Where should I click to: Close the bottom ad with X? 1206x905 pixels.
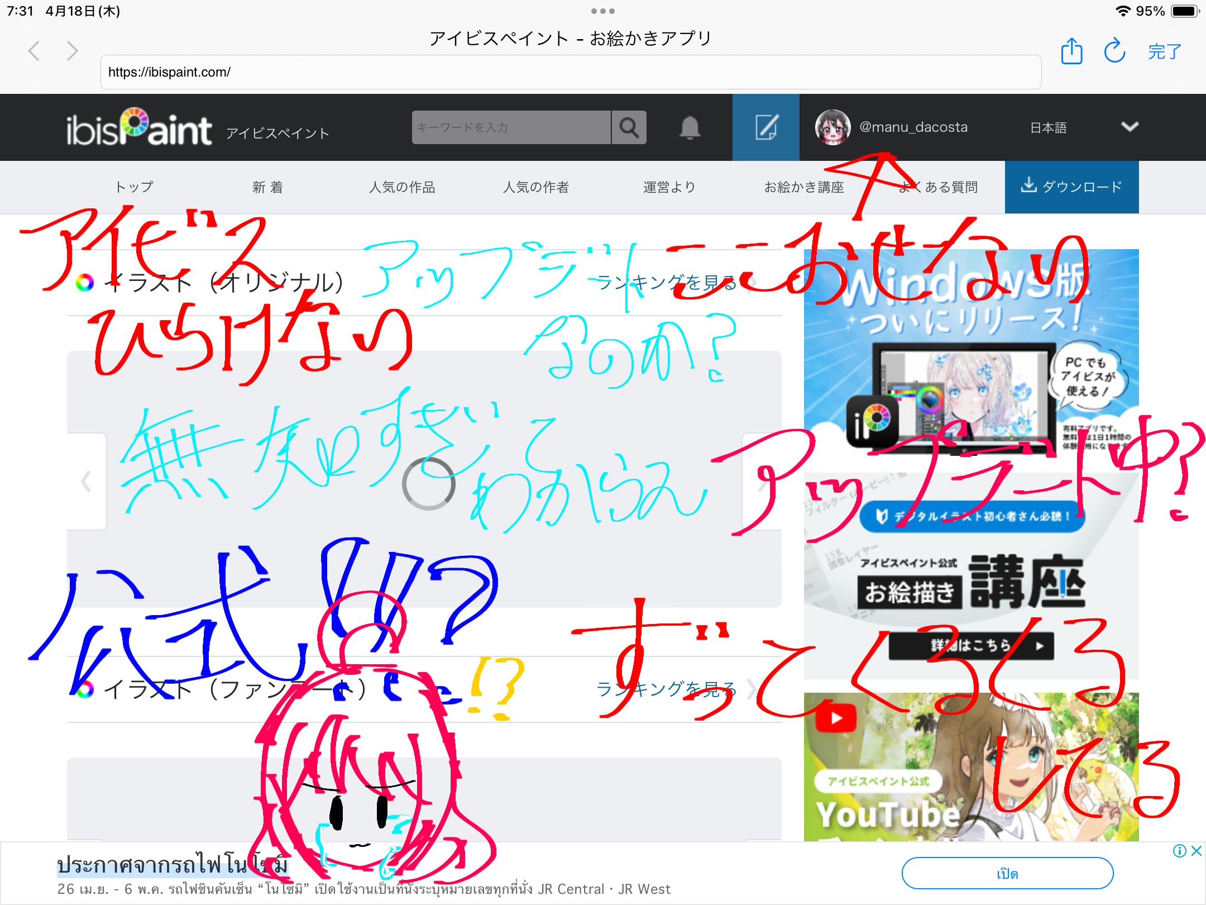point(1196,851)
